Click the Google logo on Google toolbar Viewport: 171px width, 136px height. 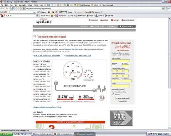tap(4, 12)
